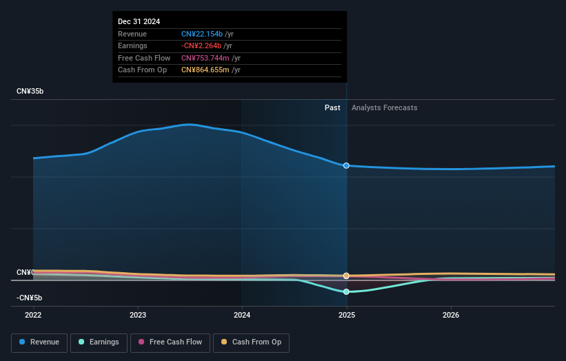
Task: Toggle the Revenue legend button
Action: point(39,342)
